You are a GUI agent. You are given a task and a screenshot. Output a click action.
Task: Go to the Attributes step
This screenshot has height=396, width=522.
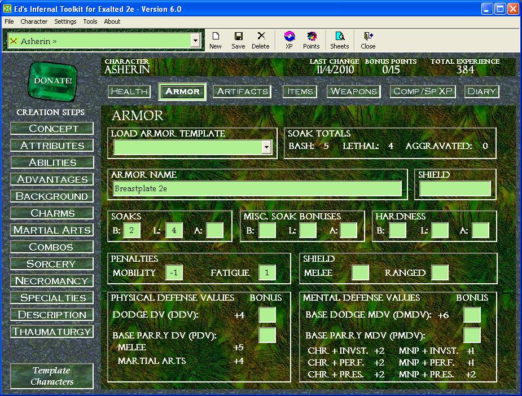[52, 146]
